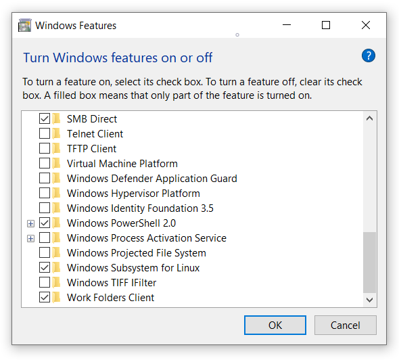Uncheck the Windows PowerShell 2.0 checkbox
Screen dimensions: 399x360
45,223
